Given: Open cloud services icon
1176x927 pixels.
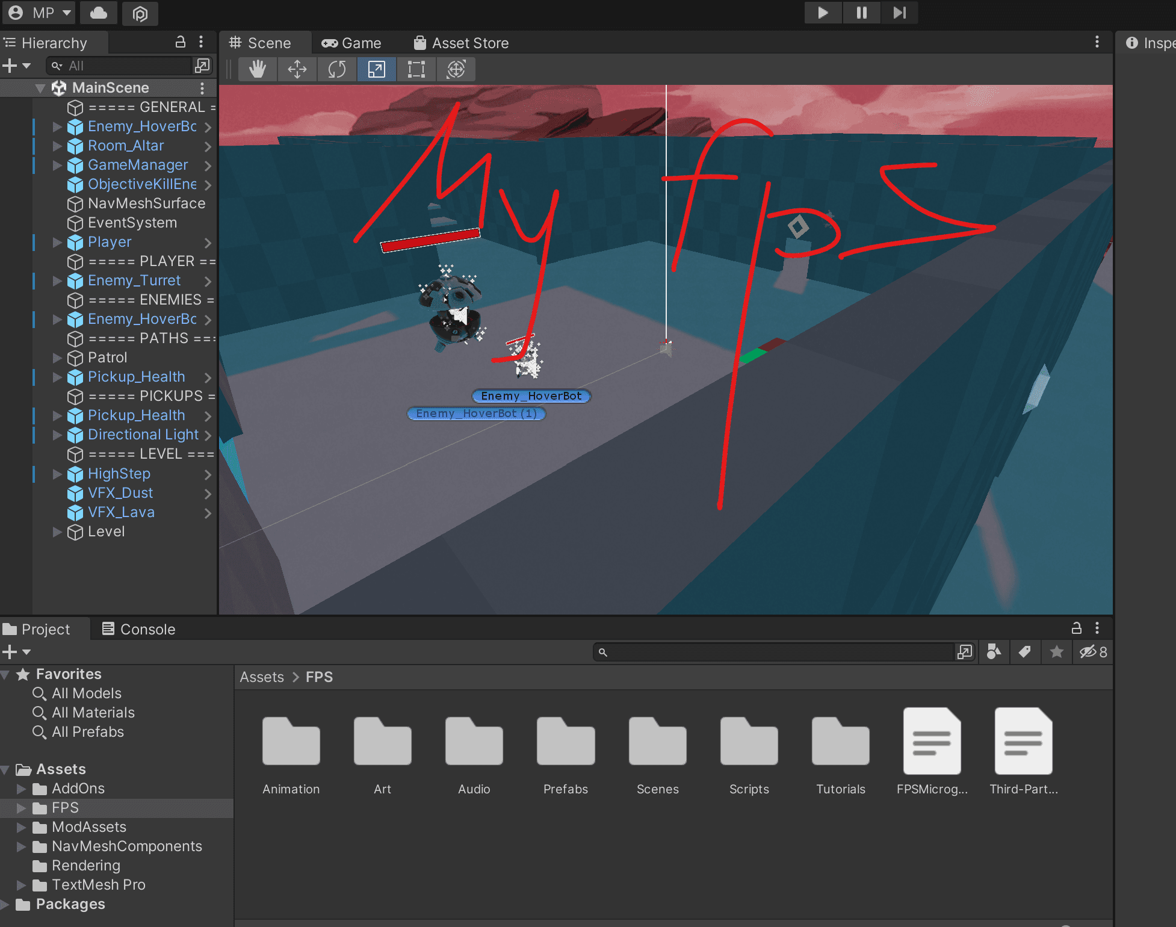Looking at the screenshot, I should pyautogui.click(x=99, y=13).
